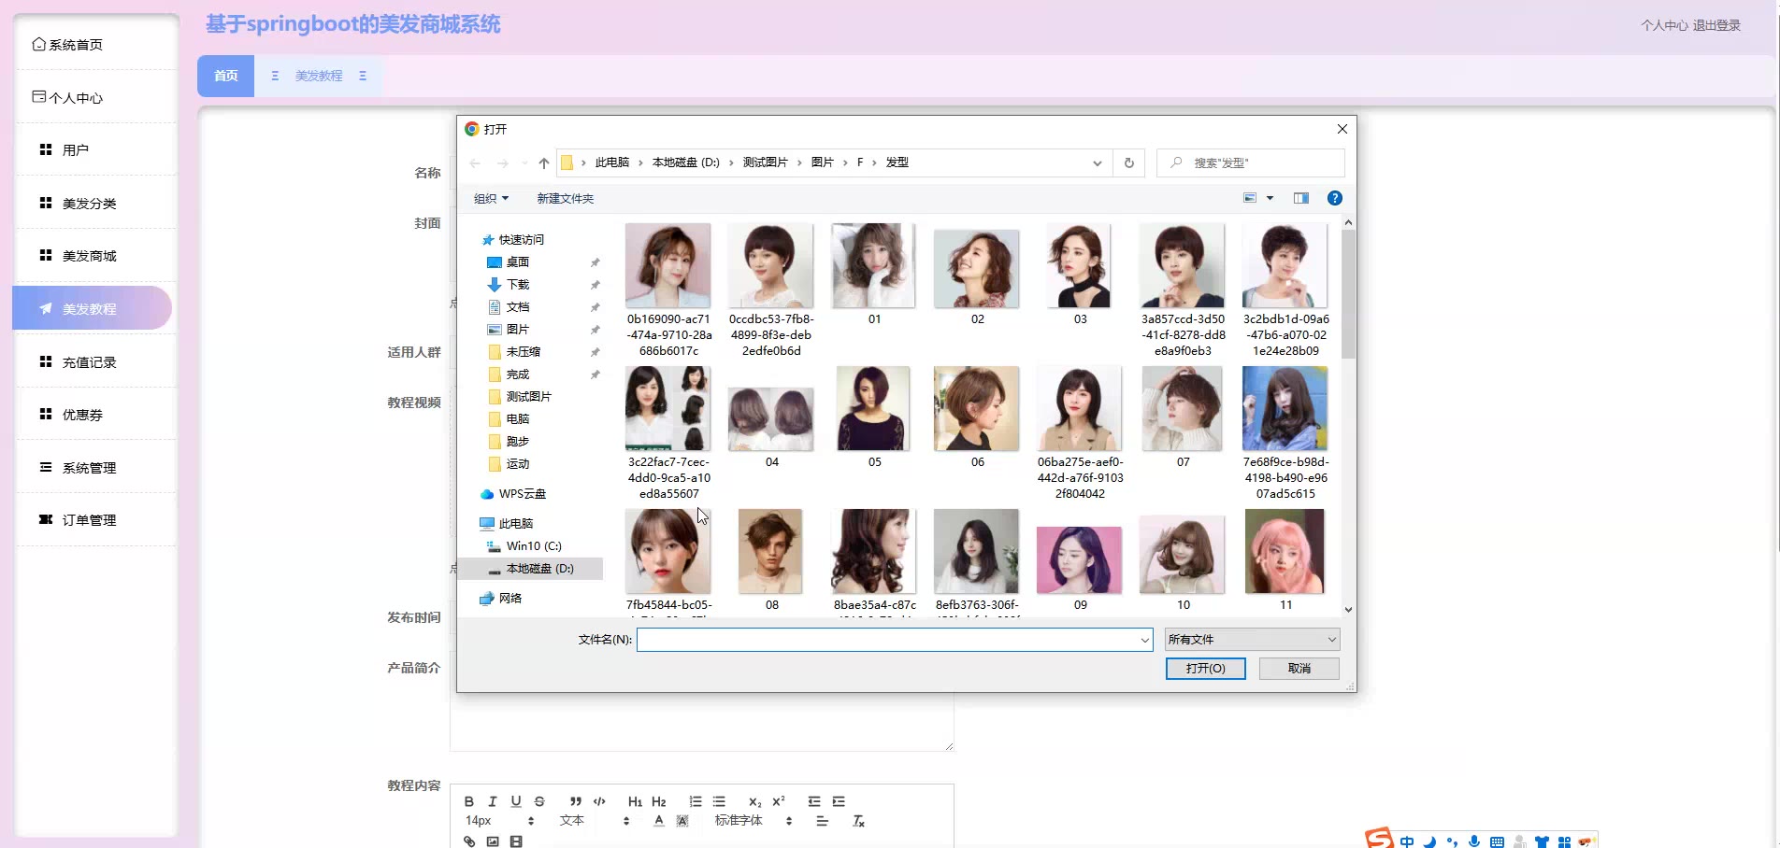Open the file dialog help icon
Image resolution: width=1780 pixels, height=848 pixels.
point(1334,198)
